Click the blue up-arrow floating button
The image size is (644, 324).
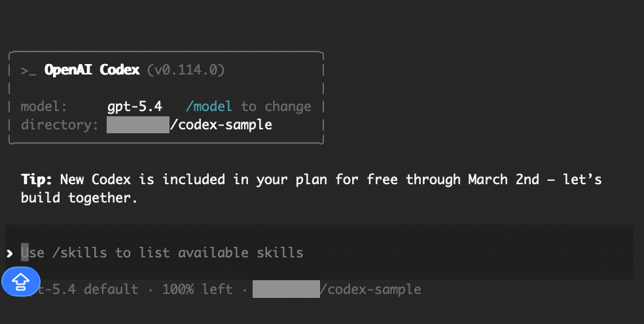click(21, 281)
